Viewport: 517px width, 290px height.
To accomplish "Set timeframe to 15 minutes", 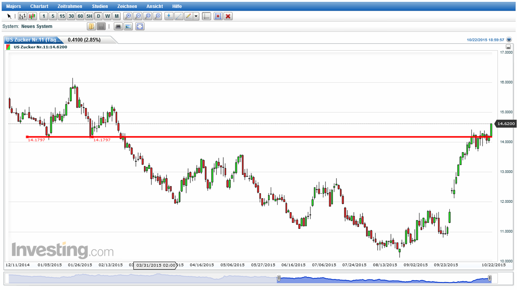I will point(62,16).
